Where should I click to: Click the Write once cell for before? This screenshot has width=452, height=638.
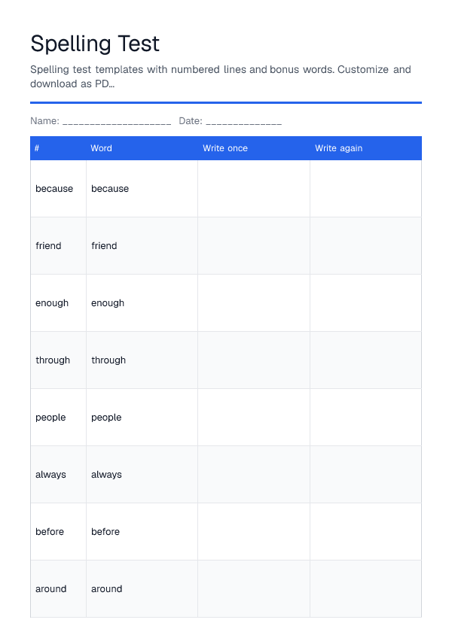[x=254, y=532]
